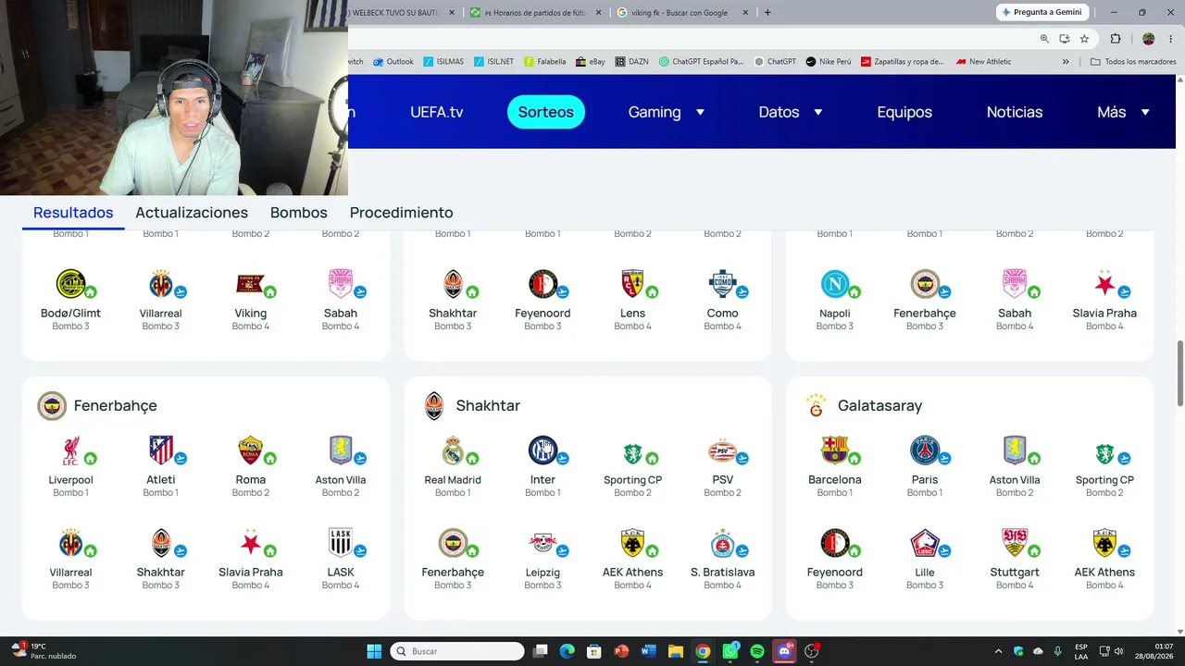Open the Paris club crest
Image resolution: width=1185 pixels, height=666 pixels.
click(x=924, y=450)
